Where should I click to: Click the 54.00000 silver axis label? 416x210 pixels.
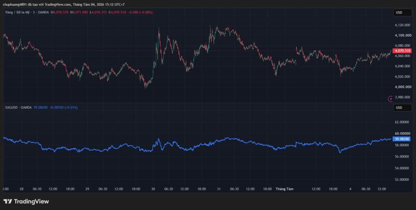coord(403,168)
